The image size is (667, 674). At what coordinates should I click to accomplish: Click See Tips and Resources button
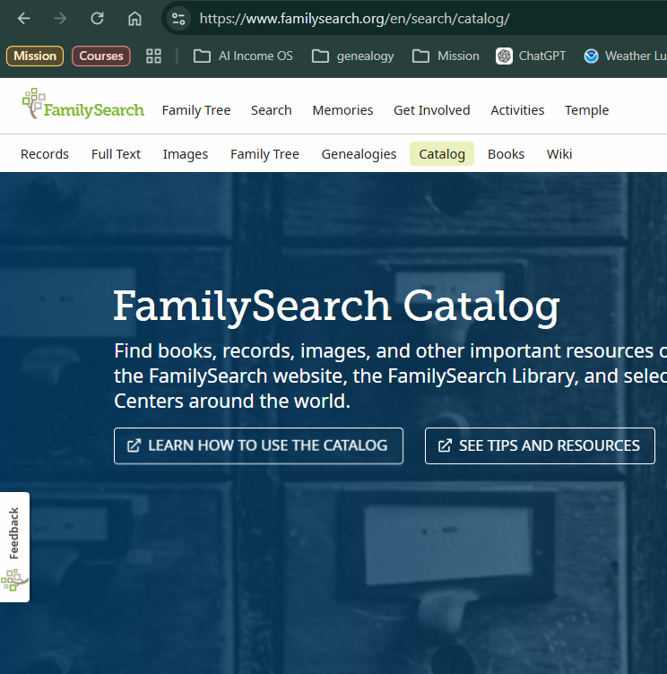click(540, 445)
